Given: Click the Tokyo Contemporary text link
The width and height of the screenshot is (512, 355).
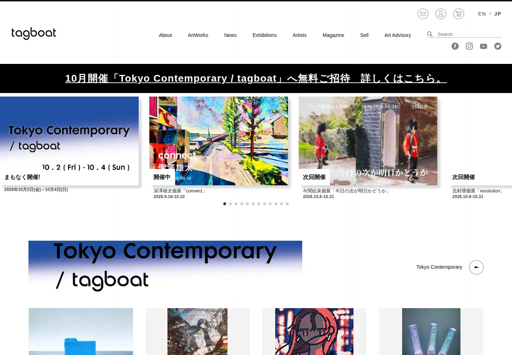Looking at the screenshot, I should [x=439, y=267].
